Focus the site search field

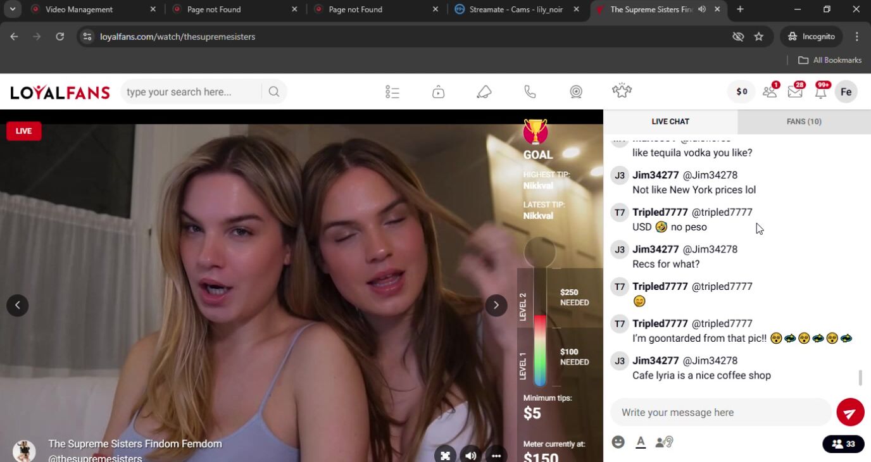click(191, 92)
